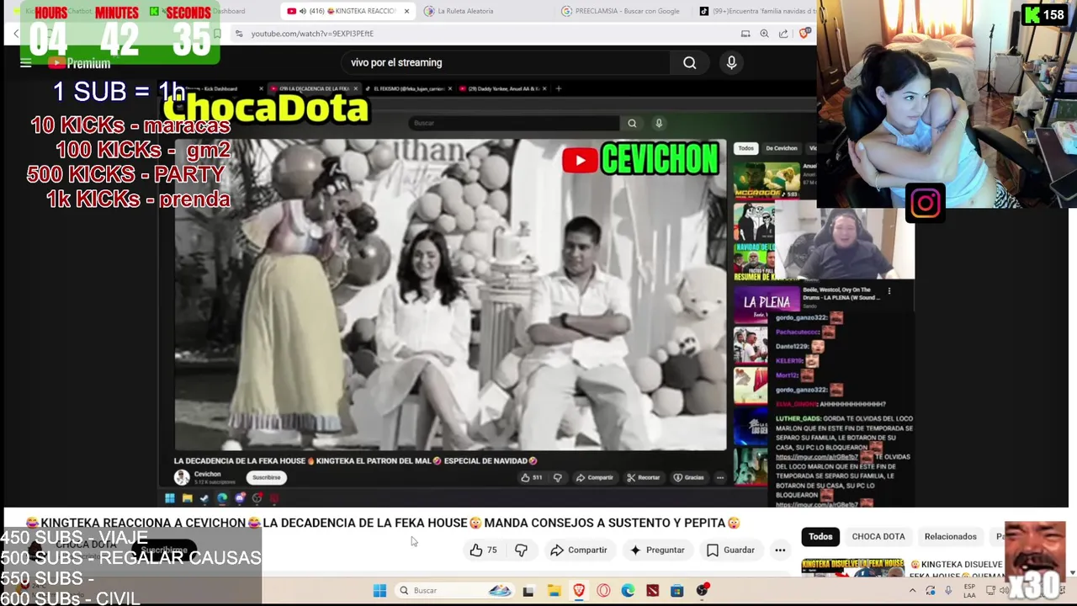Screen dimensions: 1077x606
Task: Click the inner page Buscar search field
Action: (x=515, y=123)
